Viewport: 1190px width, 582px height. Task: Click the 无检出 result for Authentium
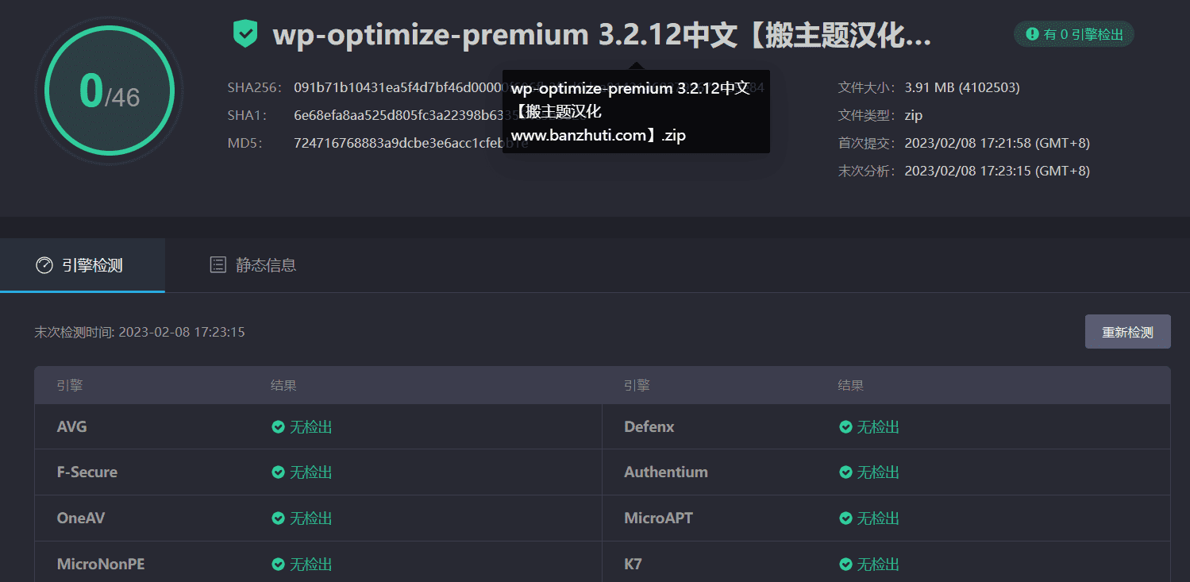878,472
